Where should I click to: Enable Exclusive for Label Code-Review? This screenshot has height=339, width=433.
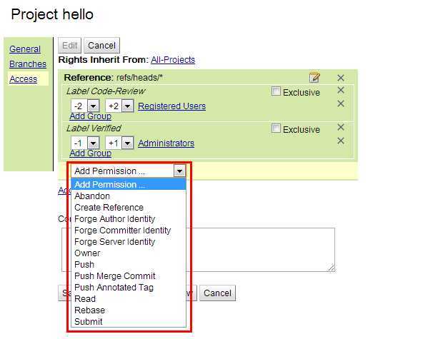pos(276,91)
